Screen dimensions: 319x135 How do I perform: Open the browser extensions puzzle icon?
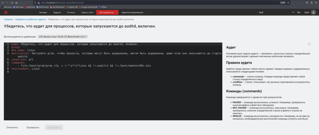(x=312, y=3)
